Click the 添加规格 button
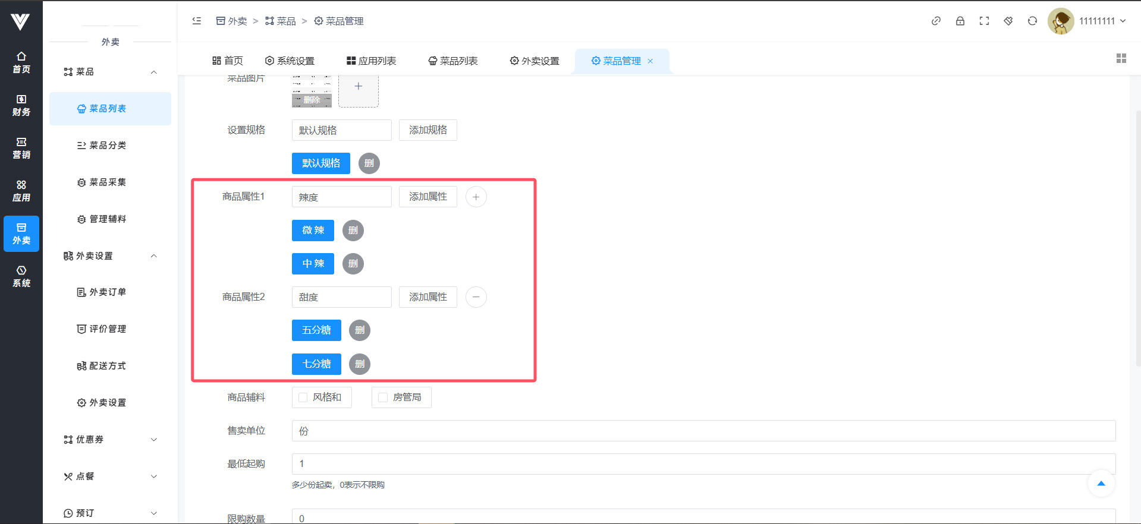 (428, 130)
